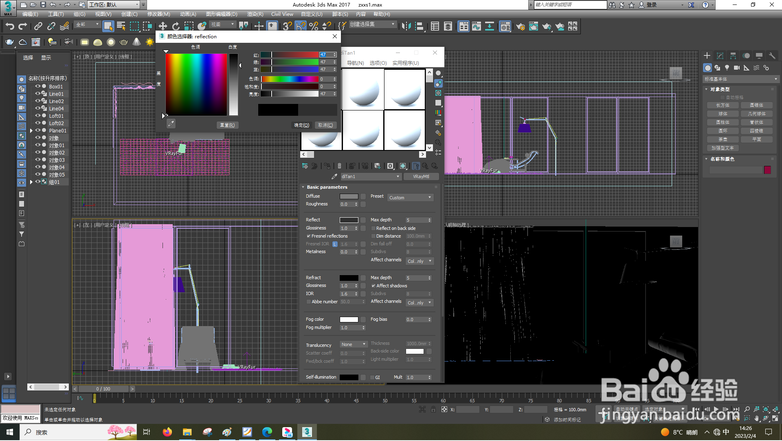
Task: Enable Abbe number checkbox
Action: click(x=308, y=302)
